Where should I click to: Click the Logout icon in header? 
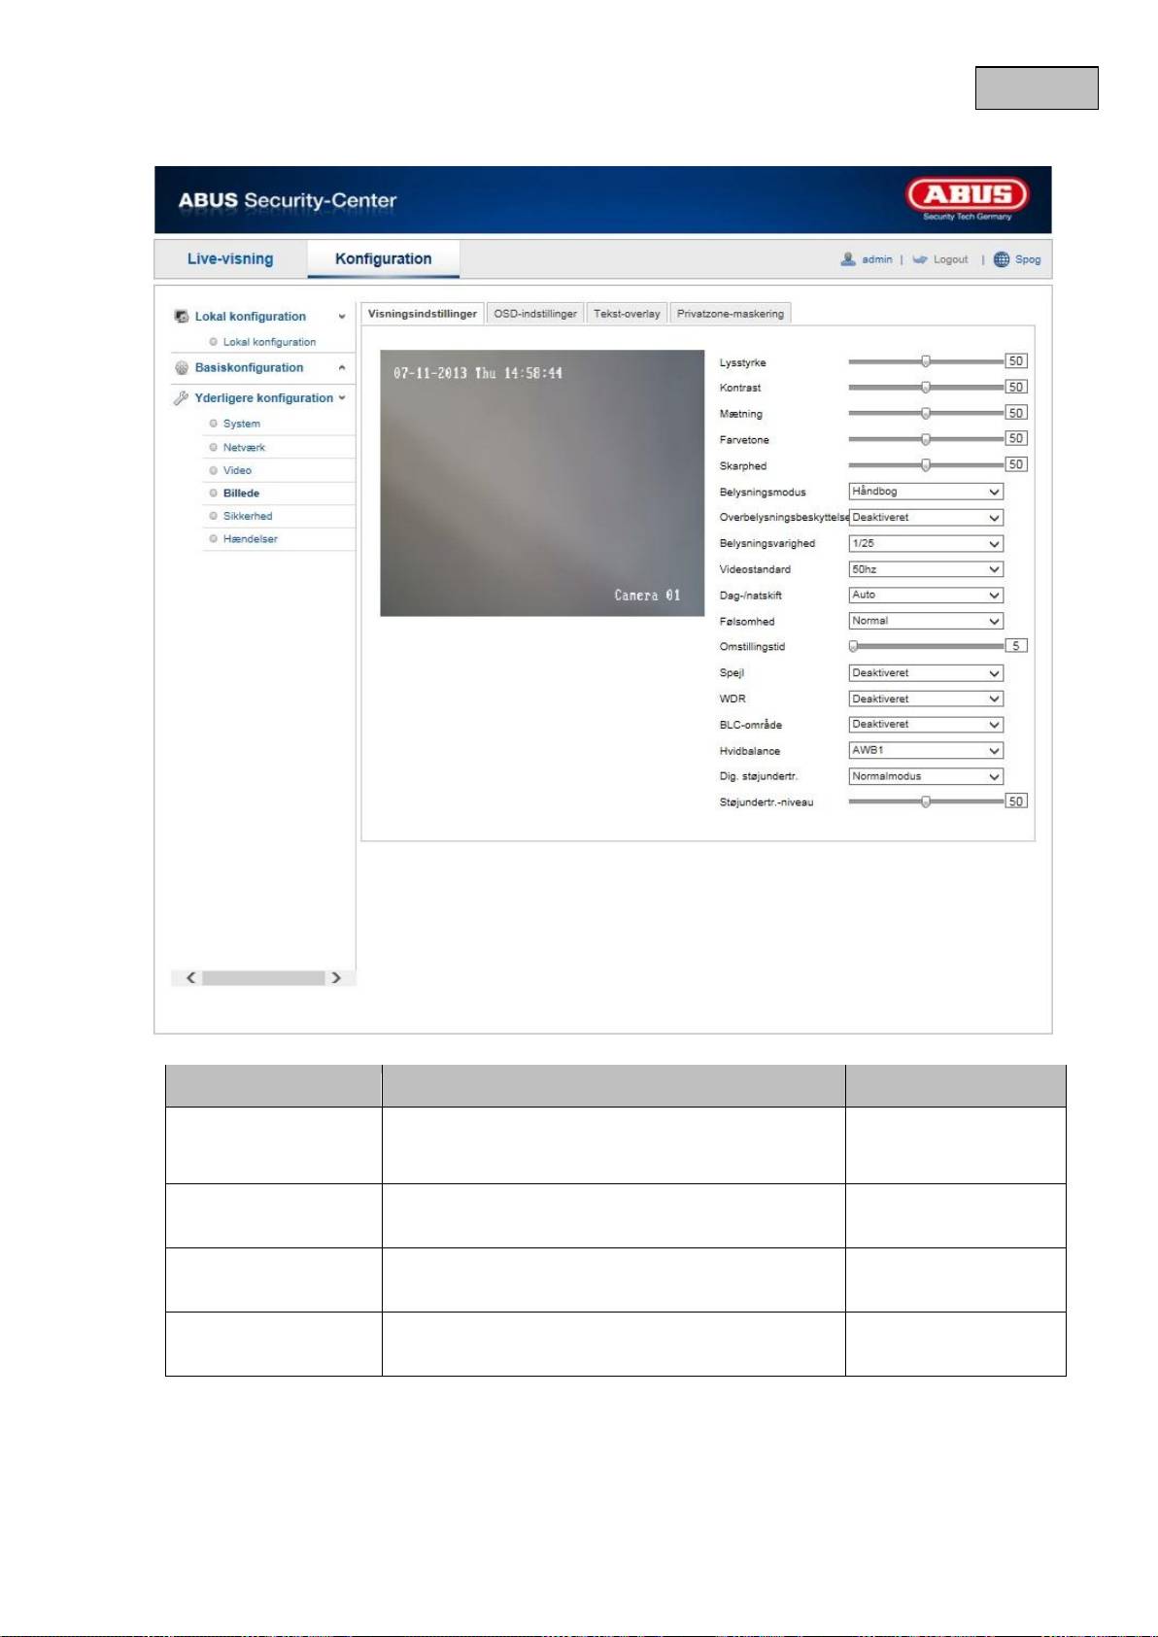[920, 259]
